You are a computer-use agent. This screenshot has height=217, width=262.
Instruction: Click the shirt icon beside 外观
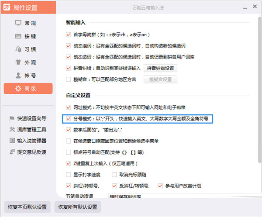tap(18, 62)
